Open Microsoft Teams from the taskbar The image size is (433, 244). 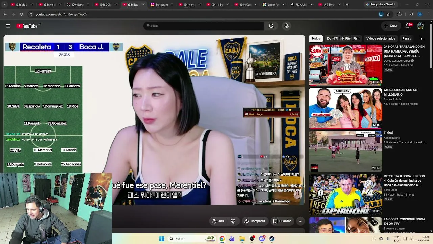232,239
